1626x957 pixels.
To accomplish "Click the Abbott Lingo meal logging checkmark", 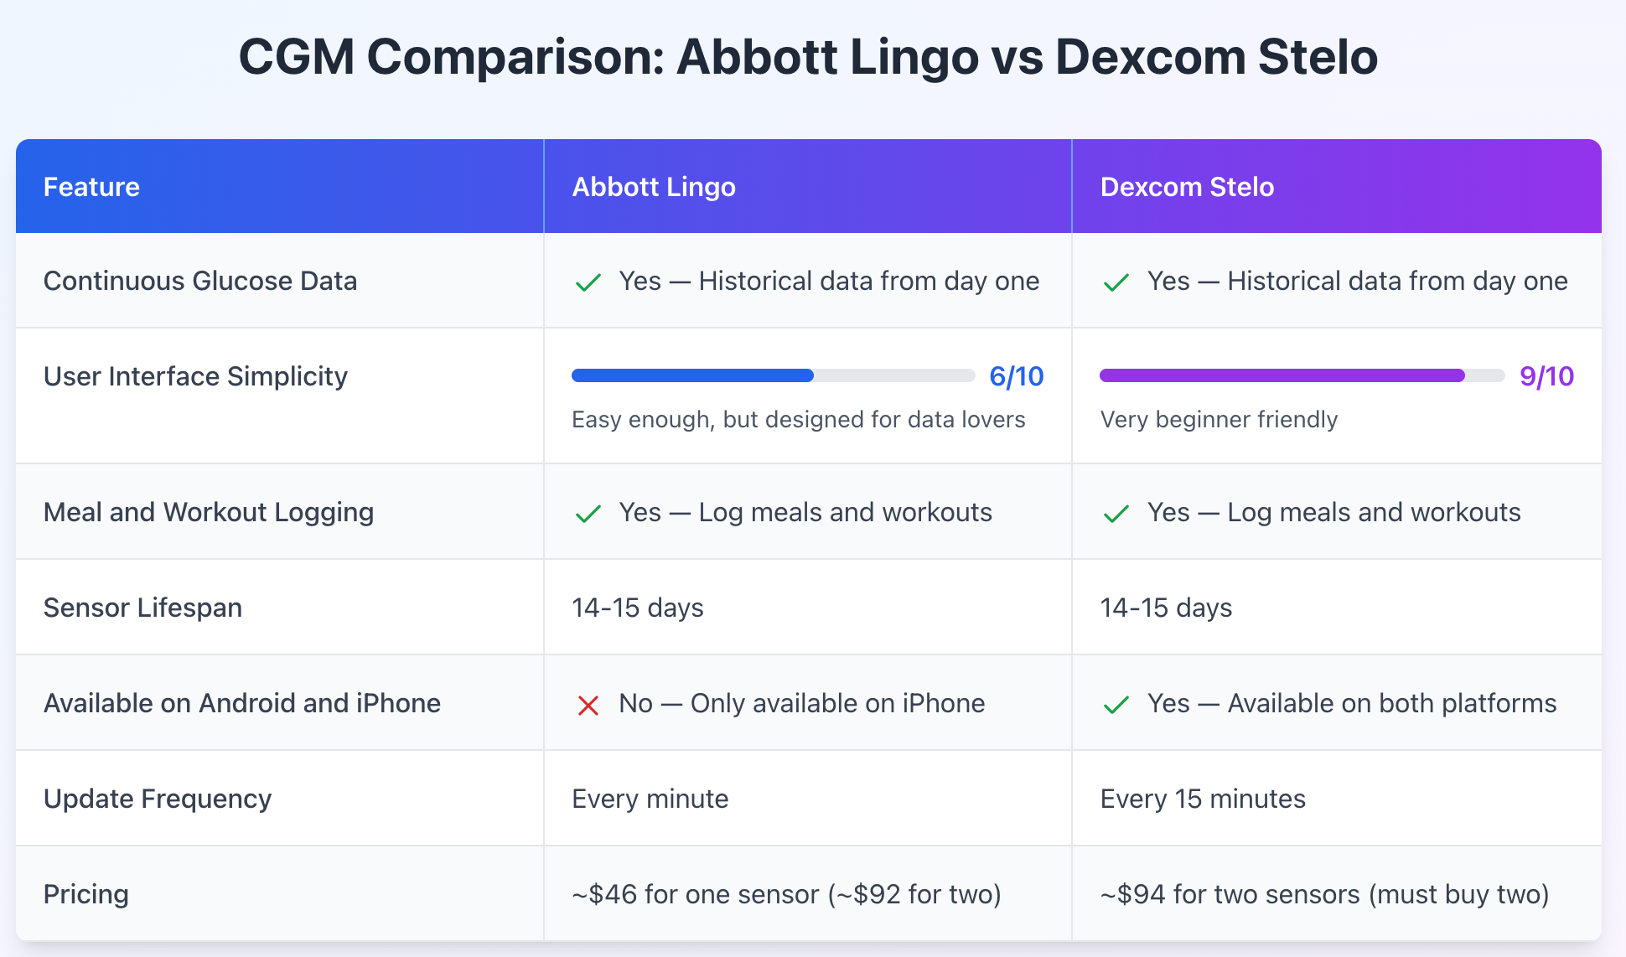I will click(588, 514).
